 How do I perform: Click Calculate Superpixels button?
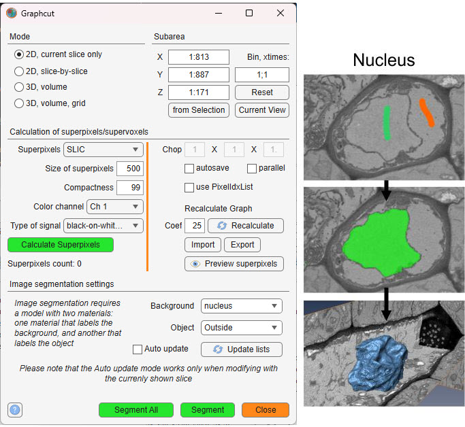[61, 245]
